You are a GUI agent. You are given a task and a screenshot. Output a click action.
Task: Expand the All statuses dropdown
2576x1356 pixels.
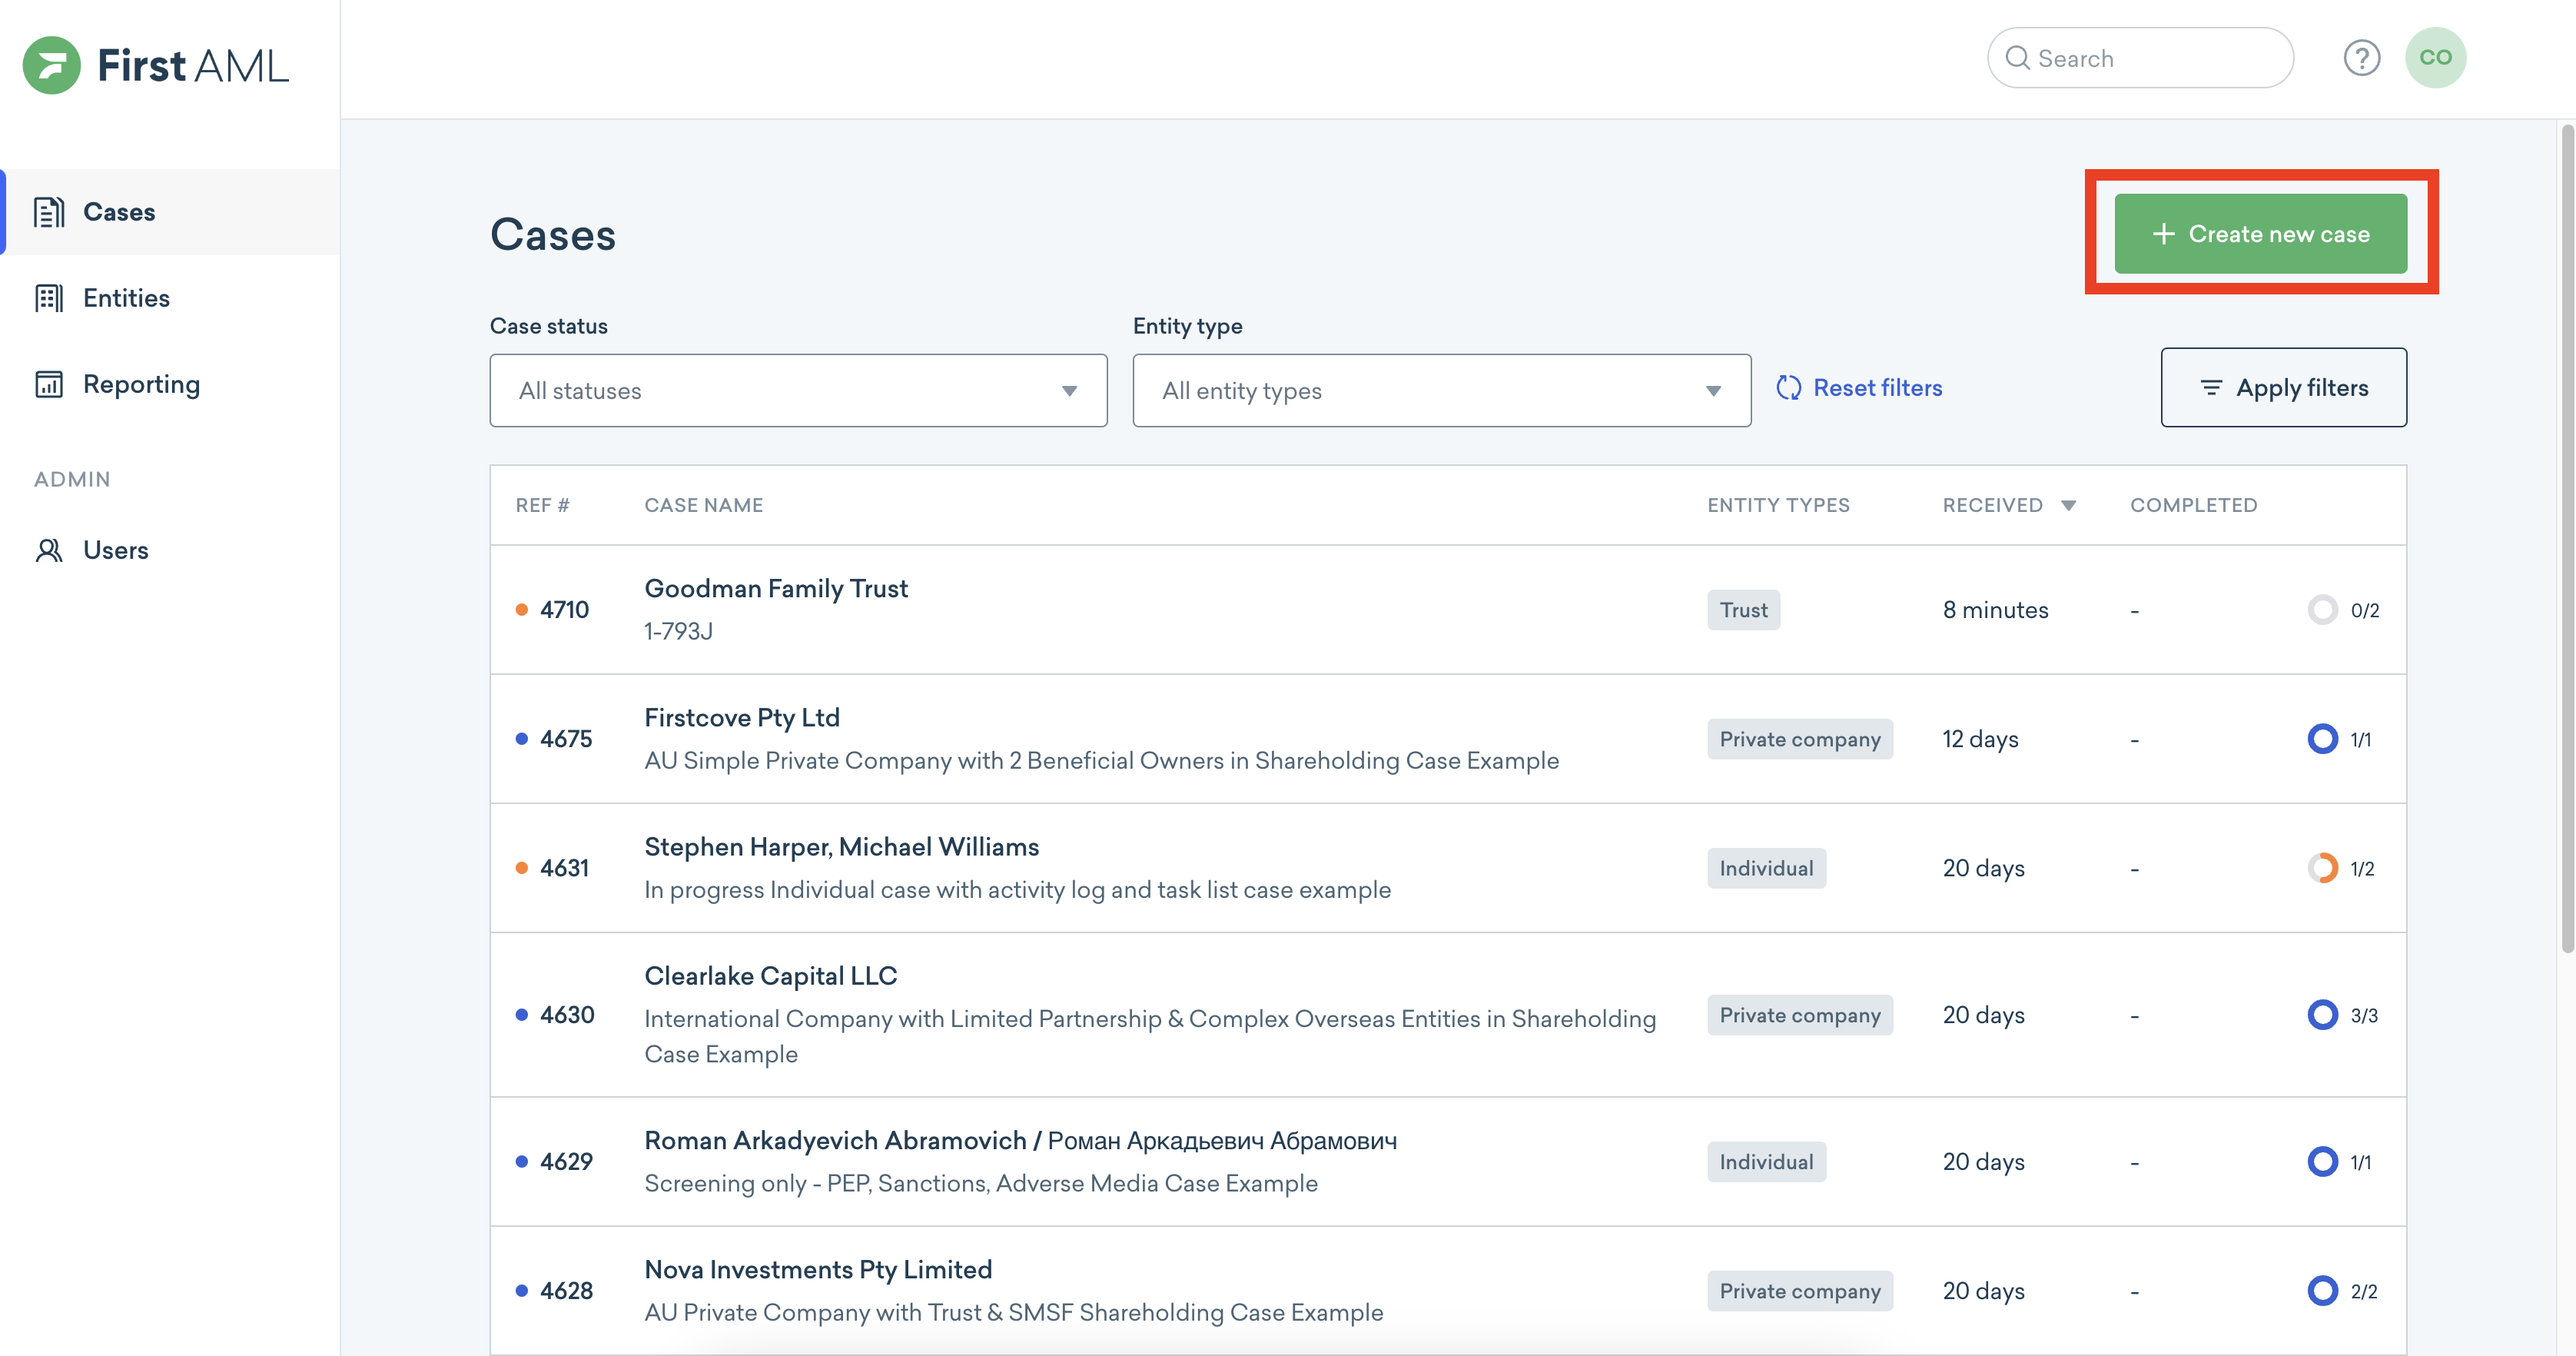798,391
